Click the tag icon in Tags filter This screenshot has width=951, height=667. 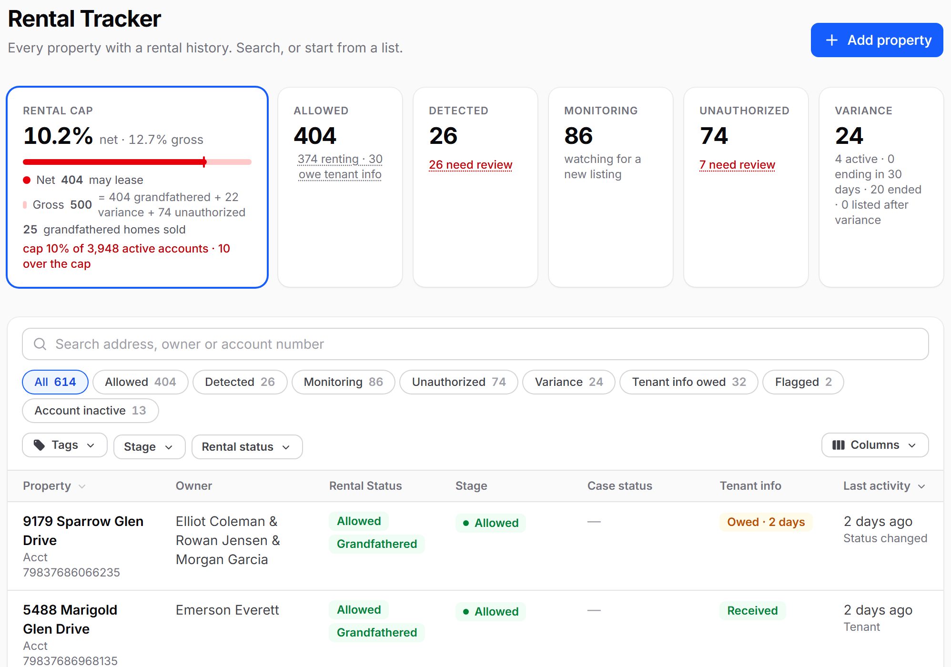pos(39,445)
